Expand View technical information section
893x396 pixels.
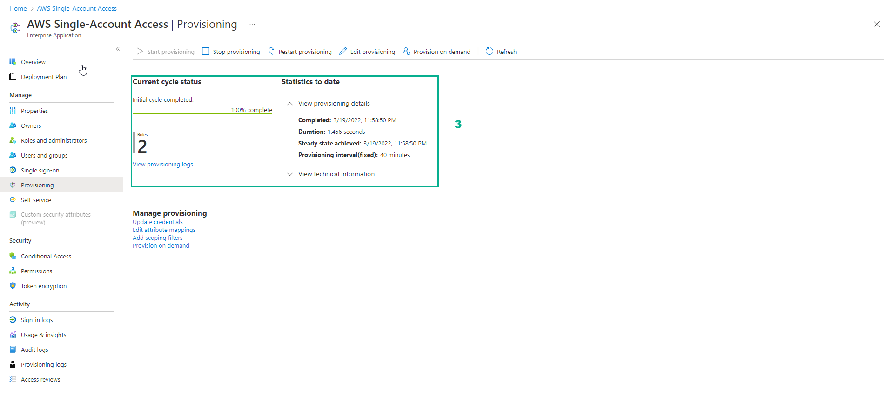(x=289, y=174)
